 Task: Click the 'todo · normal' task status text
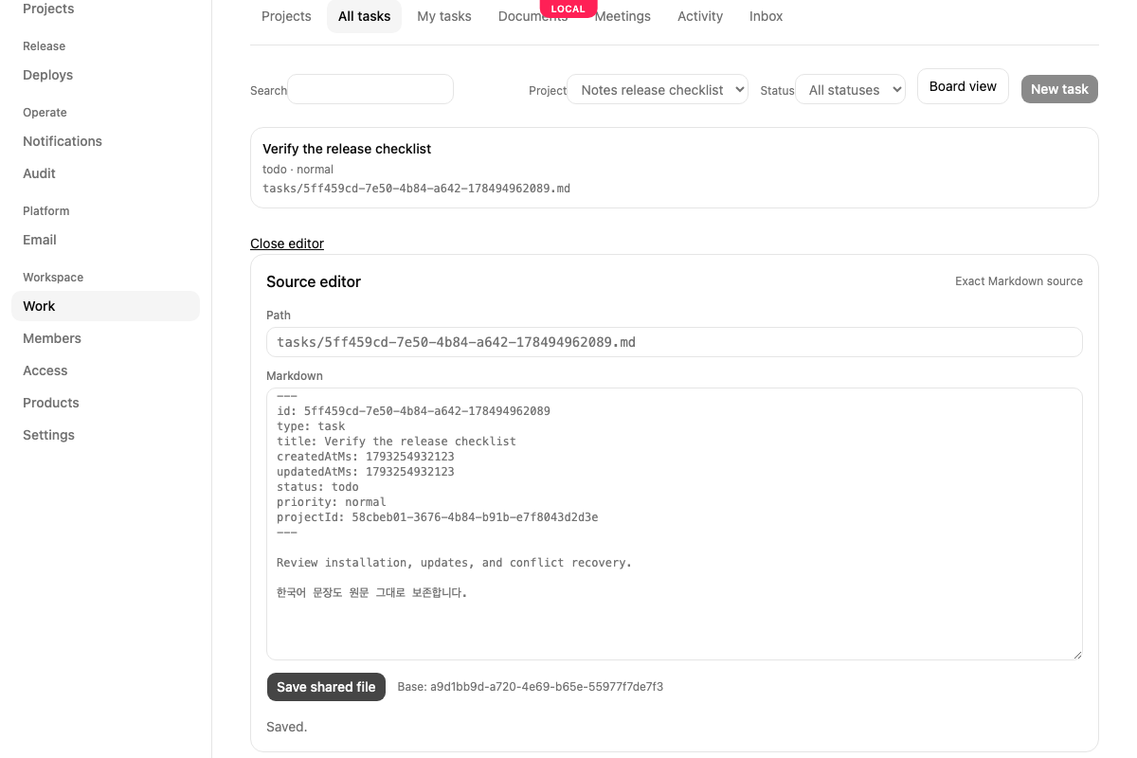[298, 170]
